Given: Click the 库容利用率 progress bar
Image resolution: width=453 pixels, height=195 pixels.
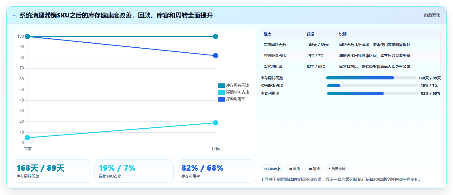Looking at the screenshot, I should pos(373,93).
